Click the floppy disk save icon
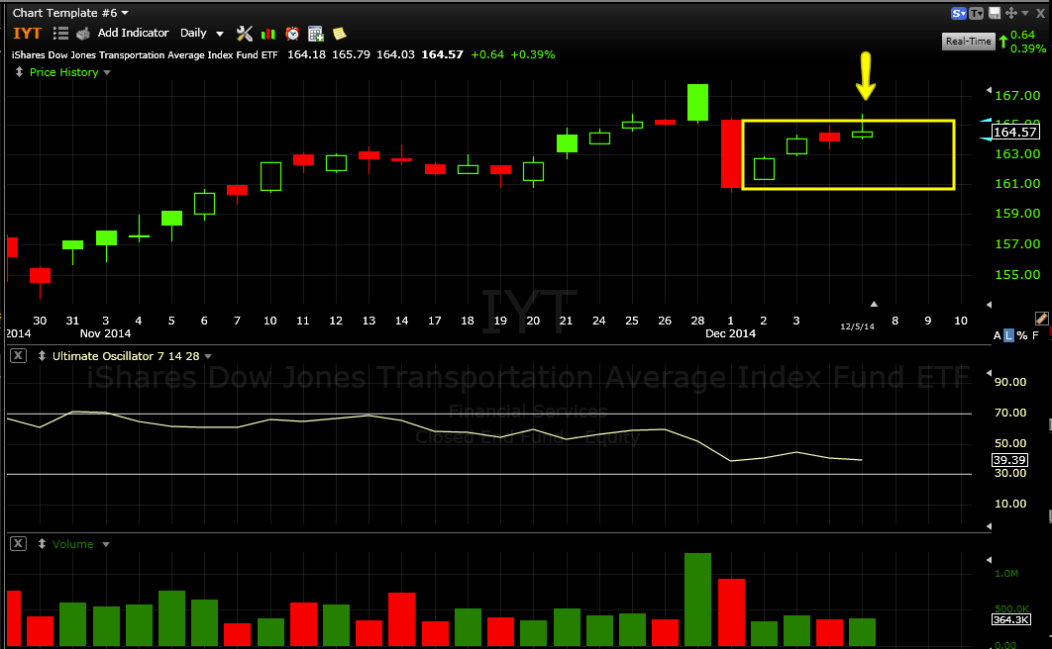The height and width of the screenshot is (649, 1052). [995, 13]
